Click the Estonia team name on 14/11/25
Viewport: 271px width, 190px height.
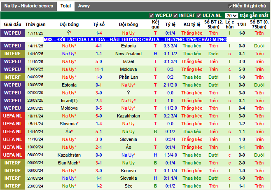pos(128,46)
